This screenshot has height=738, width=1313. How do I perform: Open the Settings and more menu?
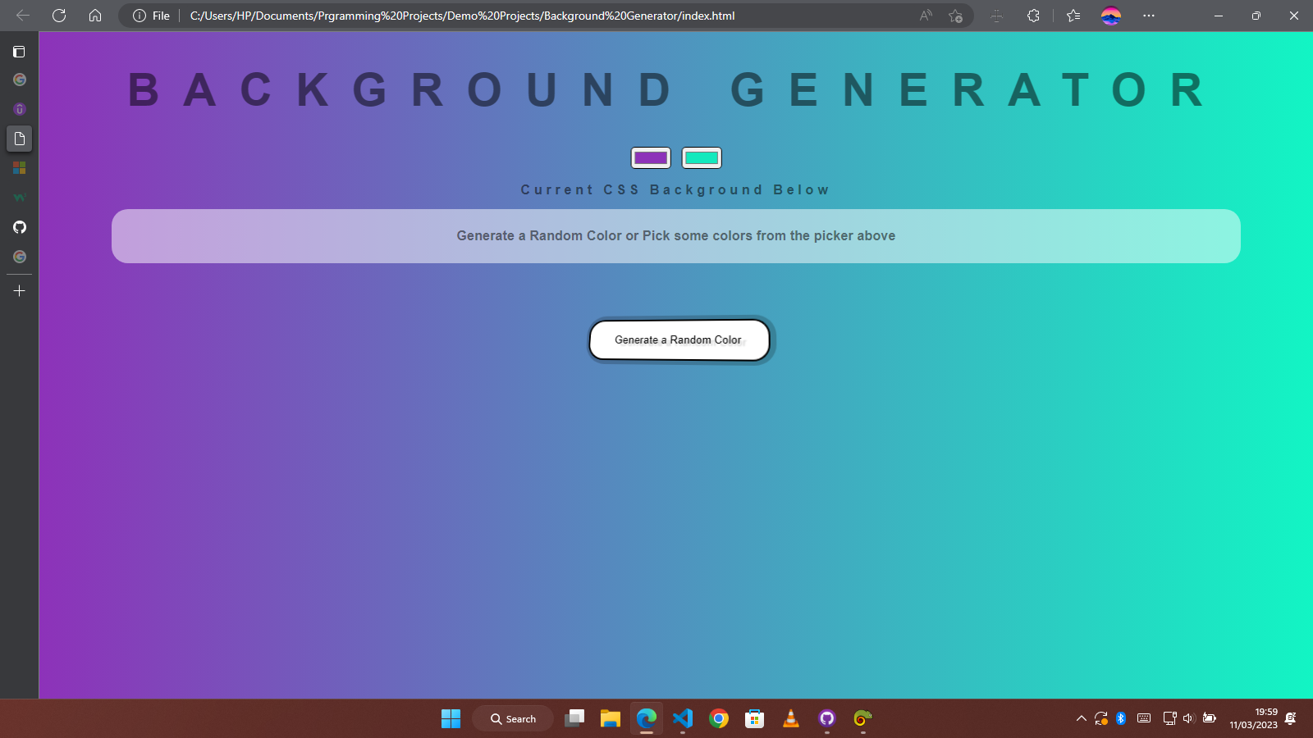1149,16
